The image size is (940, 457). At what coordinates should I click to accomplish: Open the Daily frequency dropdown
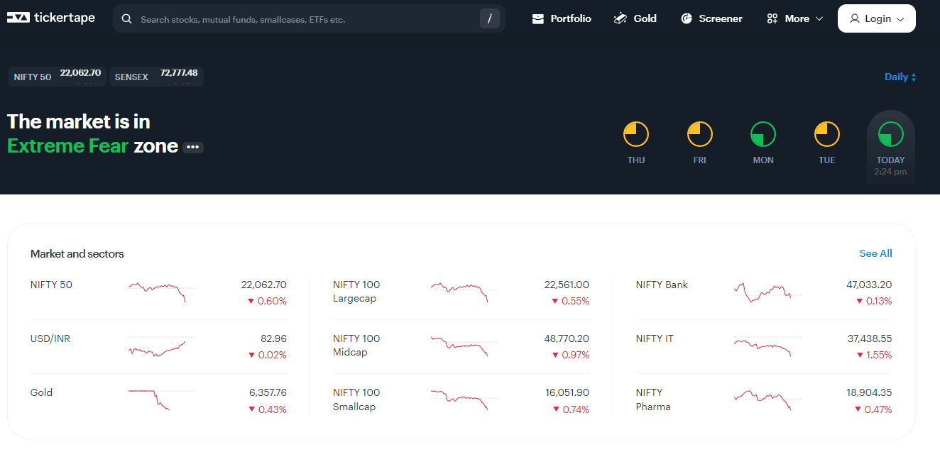coord(900,77)
